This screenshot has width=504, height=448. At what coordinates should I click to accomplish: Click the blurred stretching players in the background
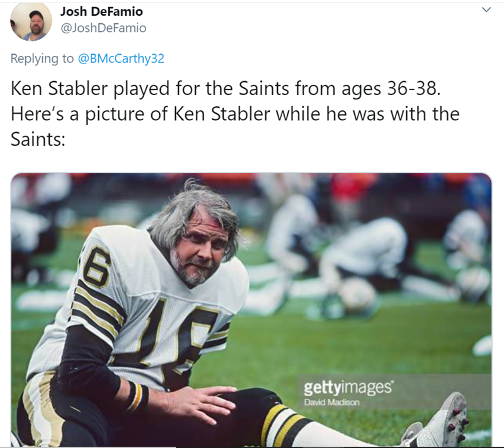click(365, 252)
